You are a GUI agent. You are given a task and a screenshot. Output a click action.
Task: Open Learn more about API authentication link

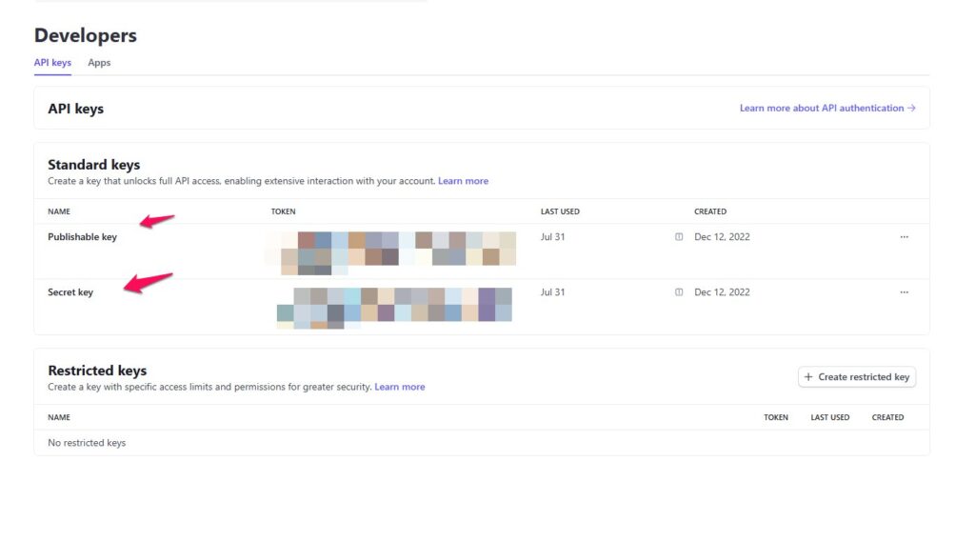pyautogui.click(x=827, y=109)
